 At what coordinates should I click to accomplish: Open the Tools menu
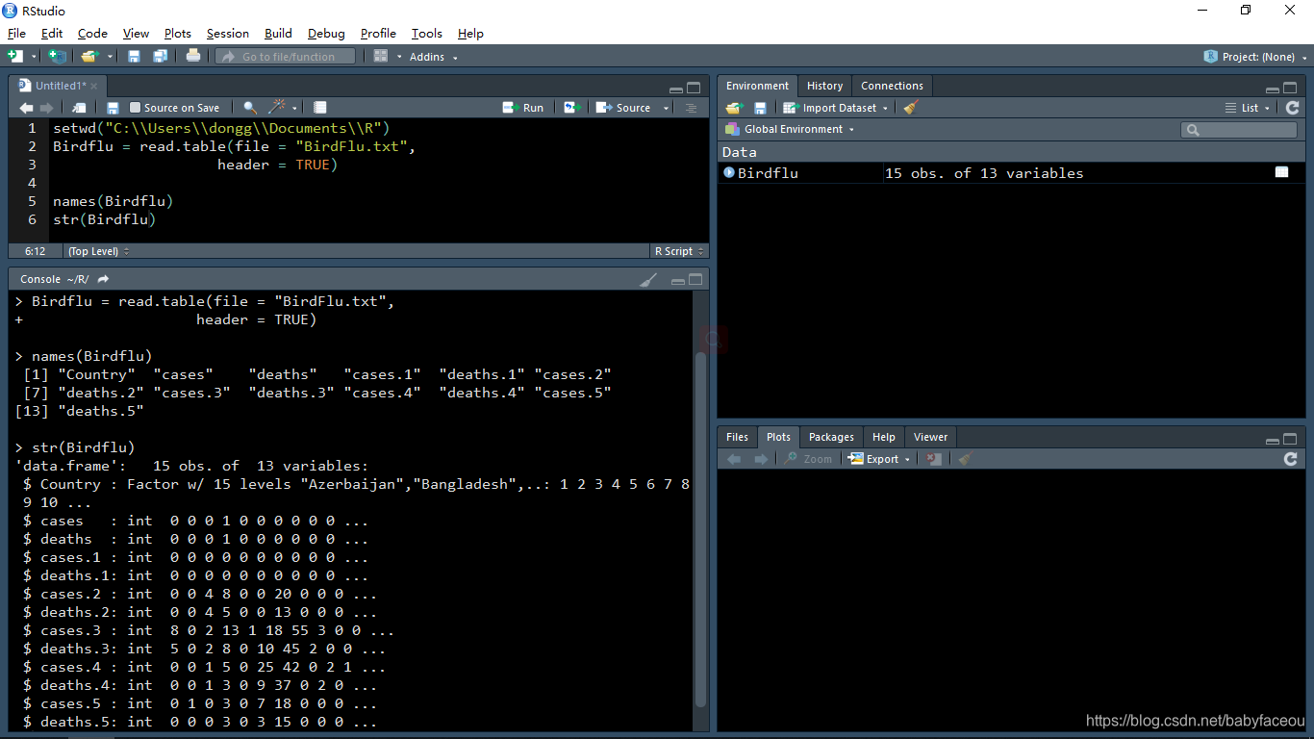point(426,33)
